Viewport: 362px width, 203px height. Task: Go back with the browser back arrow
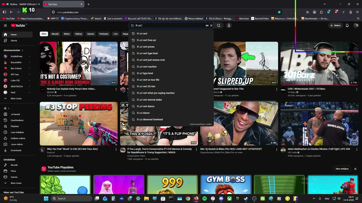tap(11, 12)
